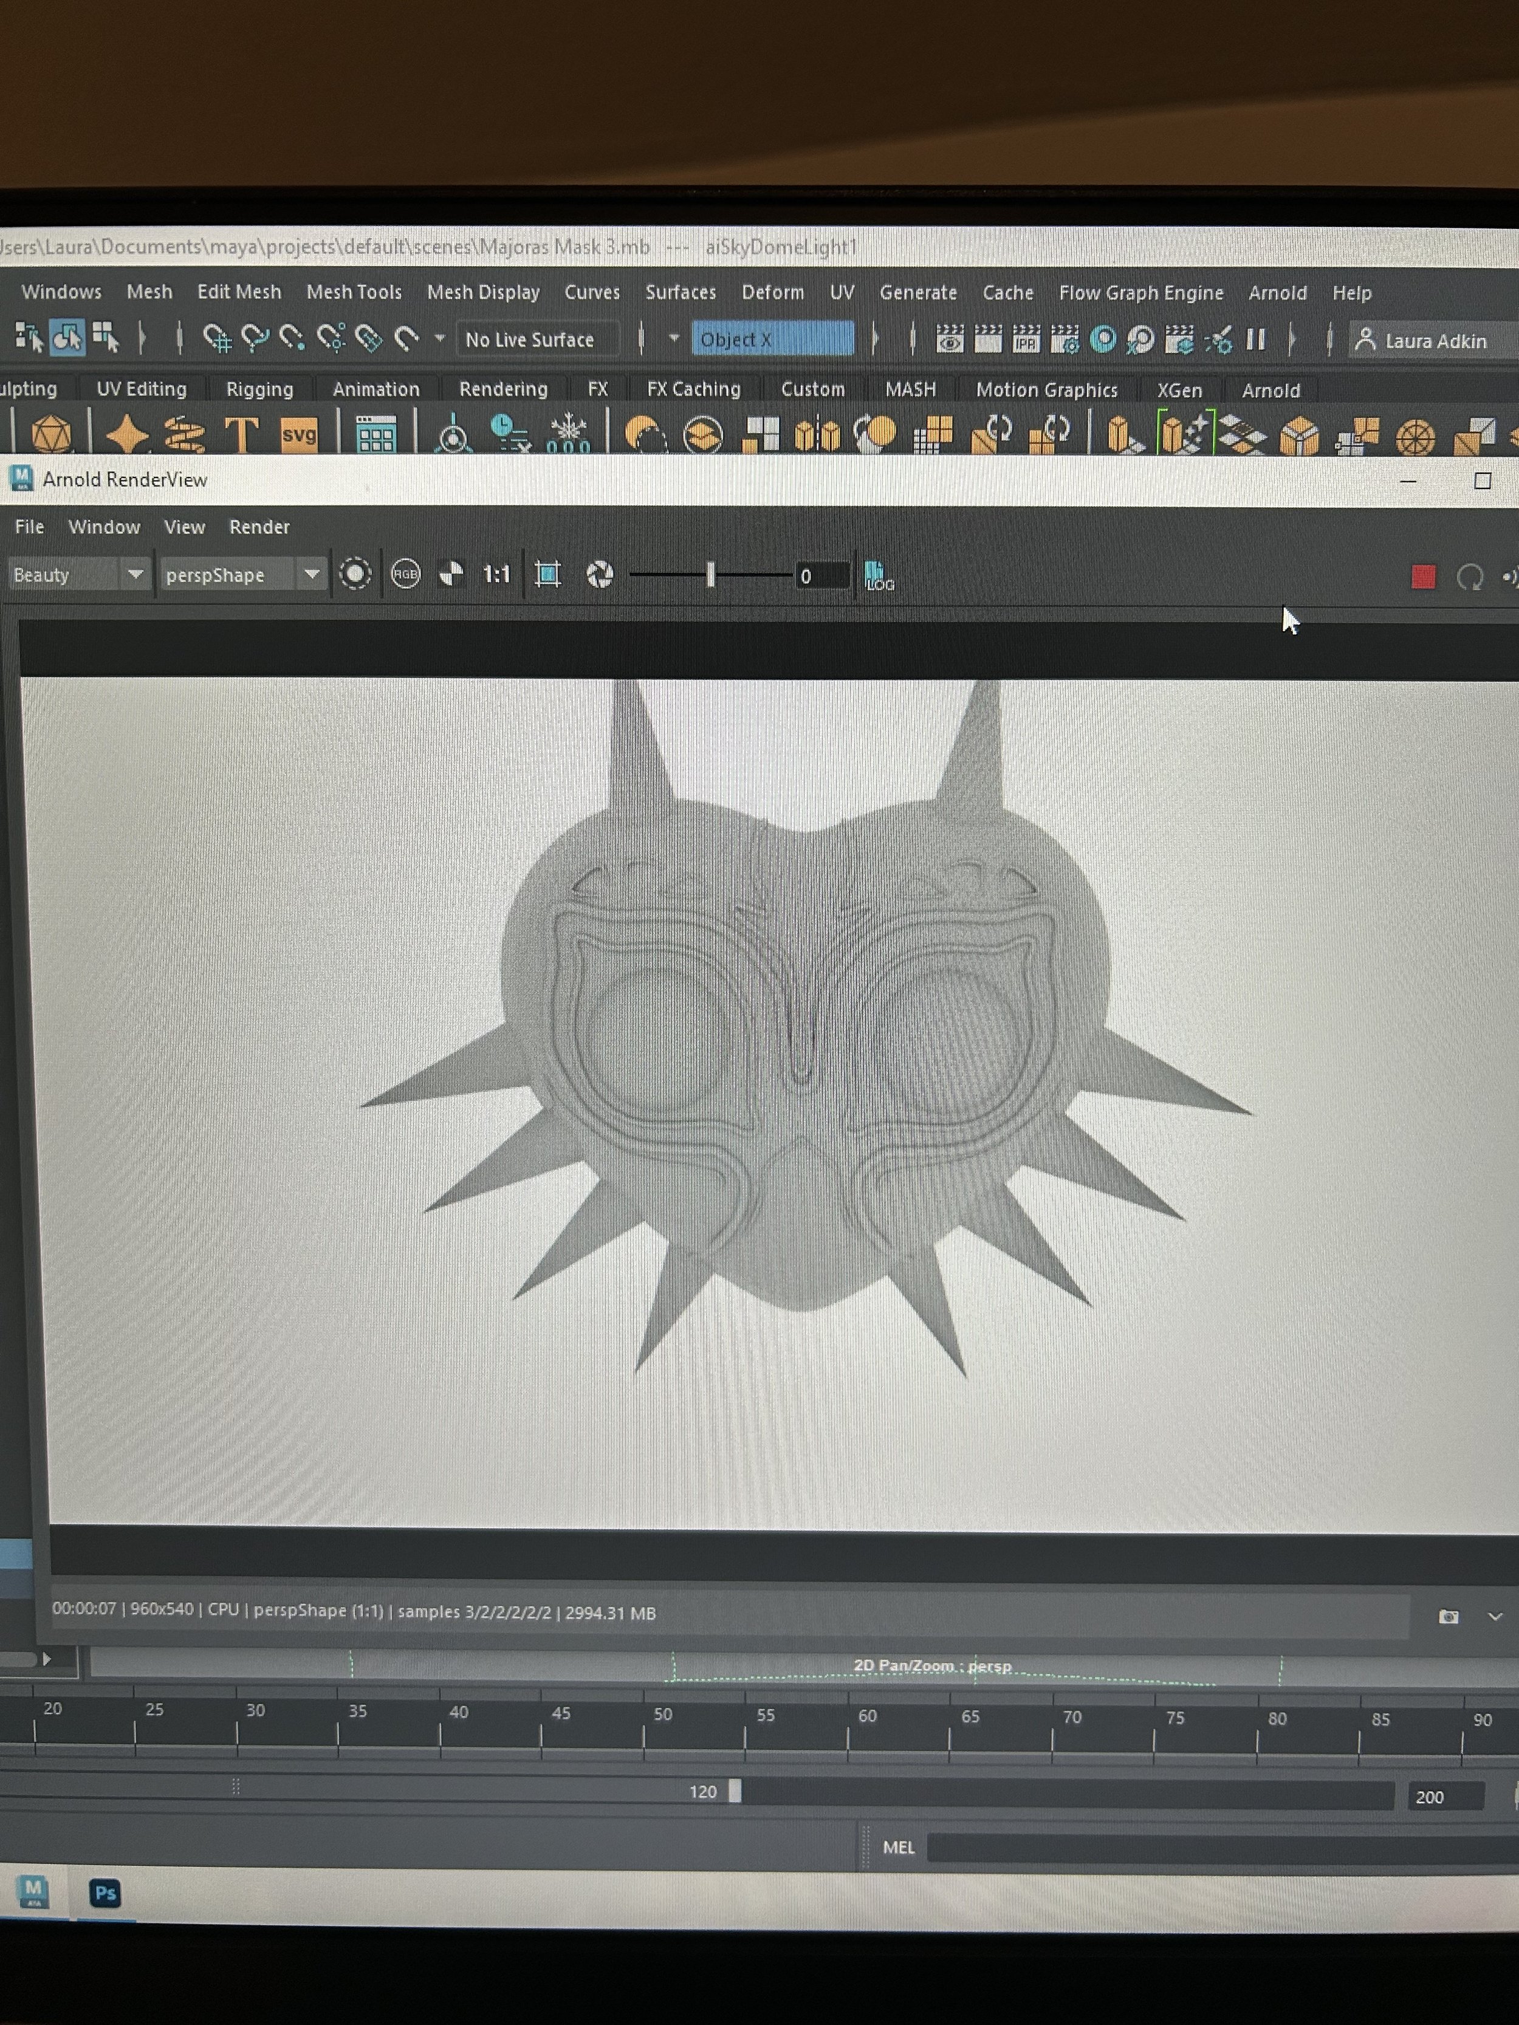This screenshot has height=2025, width=1519.
Task: Click the snowflake Freeze Transformations shelf icon
Action: click(567, 433)
